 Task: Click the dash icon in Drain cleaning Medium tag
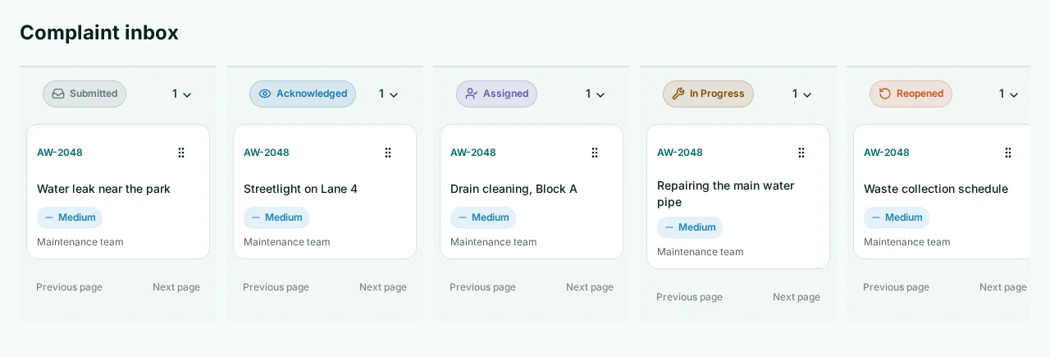coord(463,217)
